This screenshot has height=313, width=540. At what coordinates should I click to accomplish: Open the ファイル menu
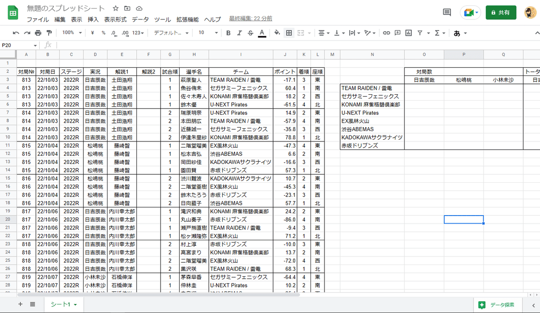[38, 19]
